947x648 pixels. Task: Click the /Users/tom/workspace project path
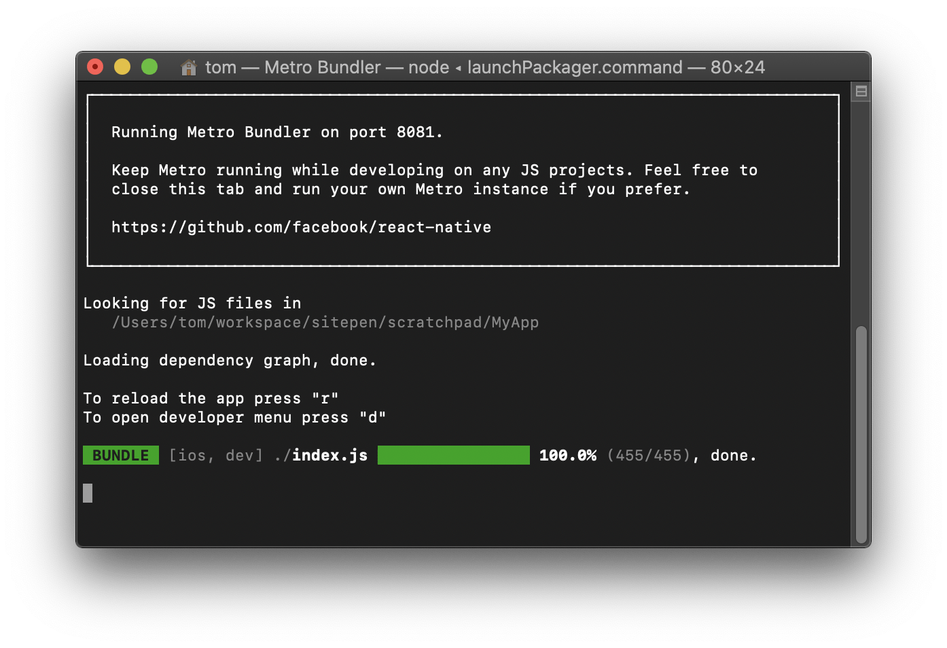click(x=325, y=322)
